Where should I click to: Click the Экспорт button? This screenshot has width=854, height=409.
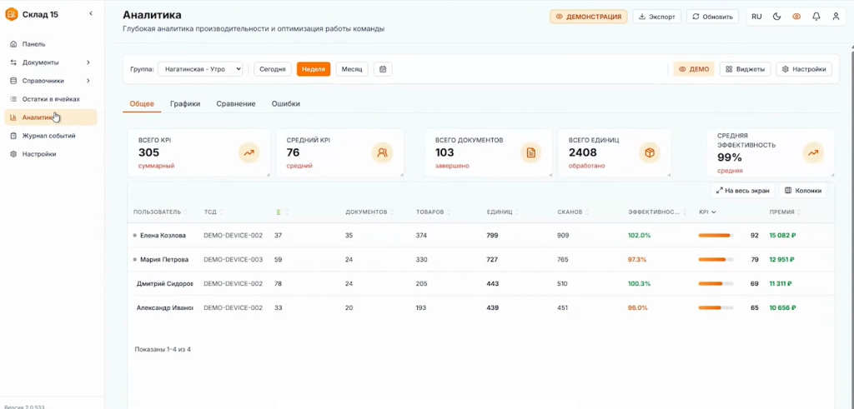(x=657, y=17)
